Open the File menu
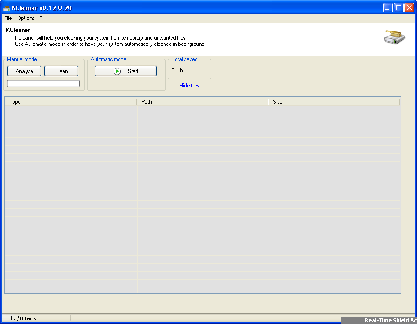 tap(8, 18)
